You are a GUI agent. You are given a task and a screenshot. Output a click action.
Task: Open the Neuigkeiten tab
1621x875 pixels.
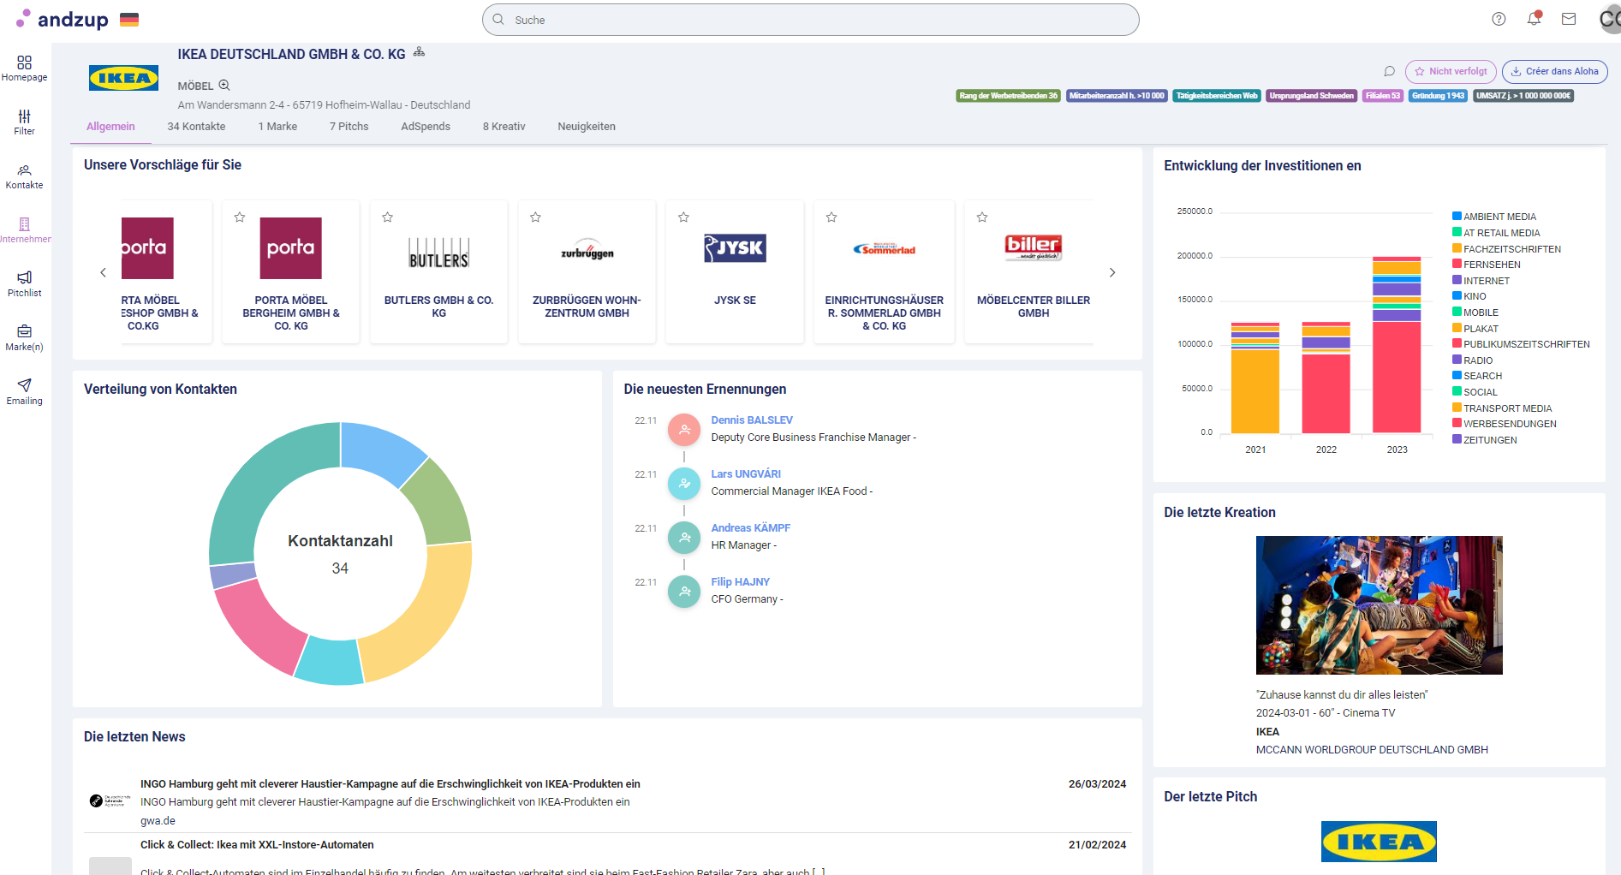click(587, 127)
